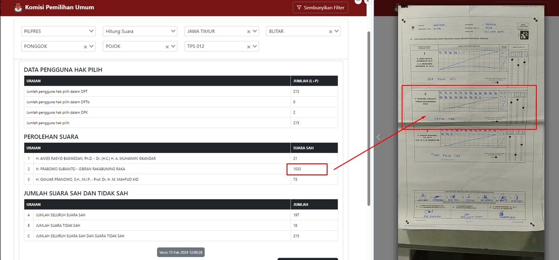Select the PEROLEHAN SUARA heading
The width and height of the screenshot is (559, 260).
pos(51,137)
